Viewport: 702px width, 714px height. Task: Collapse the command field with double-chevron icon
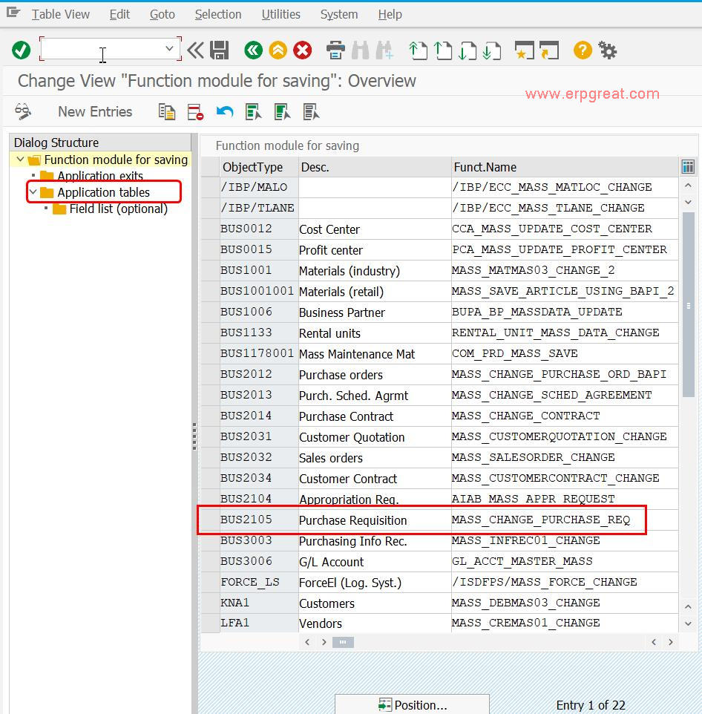point(196,50)
